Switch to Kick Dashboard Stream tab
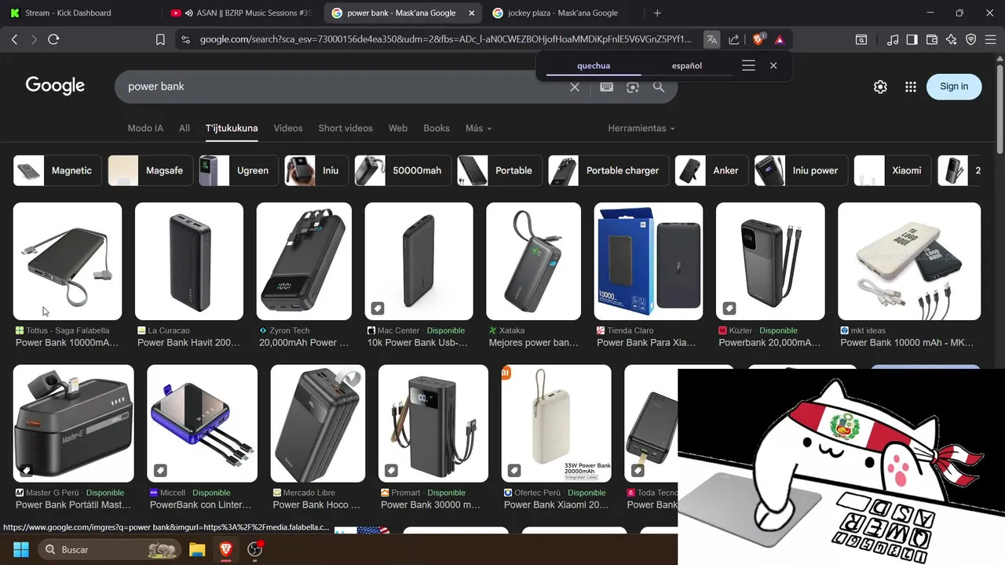Image resolution: width=1005 pixels, height=565 pixels. [x=68, y=13]
